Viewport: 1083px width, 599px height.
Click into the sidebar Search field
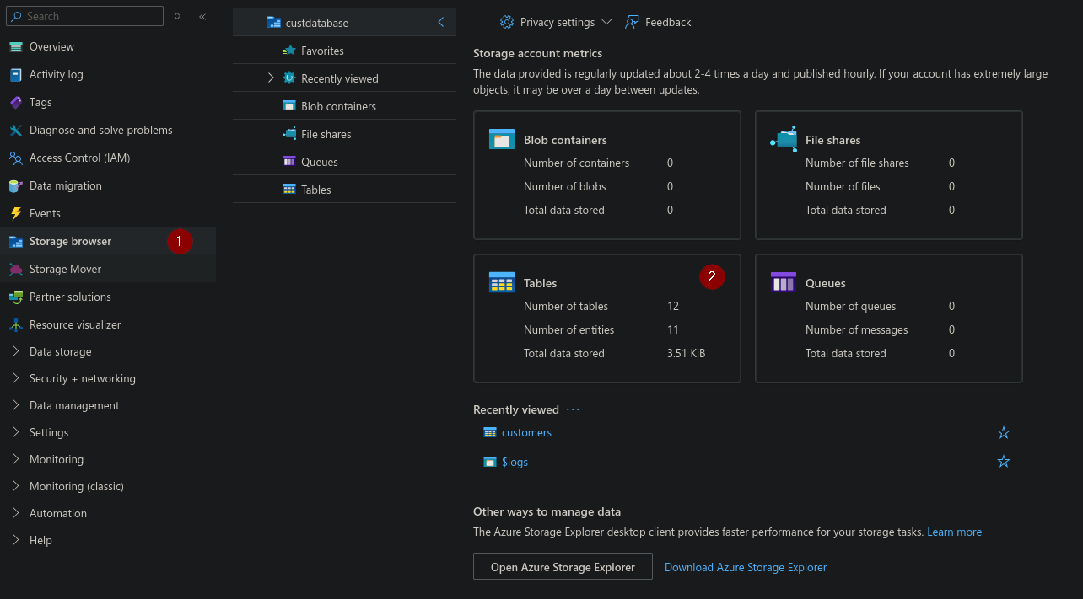(x=89, y=16)
